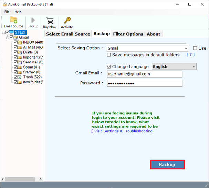209x188 pixels.
Task: Uncheck the INBOX checkbox
Action: pos(15,42)
